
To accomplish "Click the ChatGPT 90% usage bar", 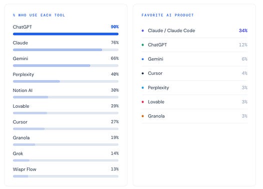I will pos(66,34).
